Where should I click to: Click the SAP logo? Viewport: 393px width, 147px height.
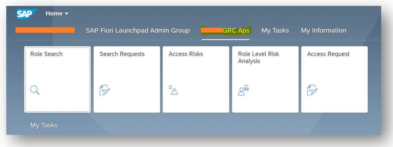point(26,13)
